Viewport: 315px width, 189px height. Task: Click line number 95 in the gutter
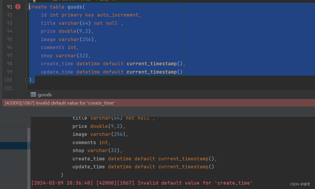[x=10, y=39]
